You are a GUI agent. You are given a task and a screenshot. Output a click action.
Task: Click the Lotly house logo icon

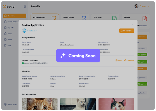pyautogui.click(x=4, y=6)
